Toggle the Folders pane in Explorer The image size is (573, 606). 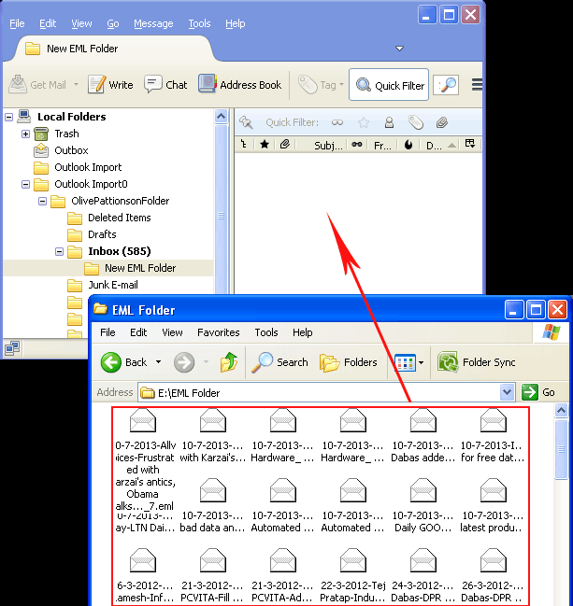[x=349, y=362]
